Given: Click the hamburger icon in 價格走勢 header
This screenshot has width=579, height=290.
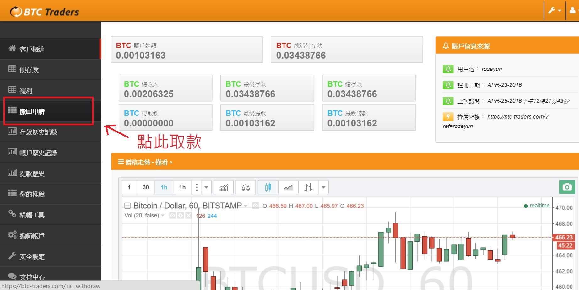Looking at the screenshot, I should [x=121, y=162].
